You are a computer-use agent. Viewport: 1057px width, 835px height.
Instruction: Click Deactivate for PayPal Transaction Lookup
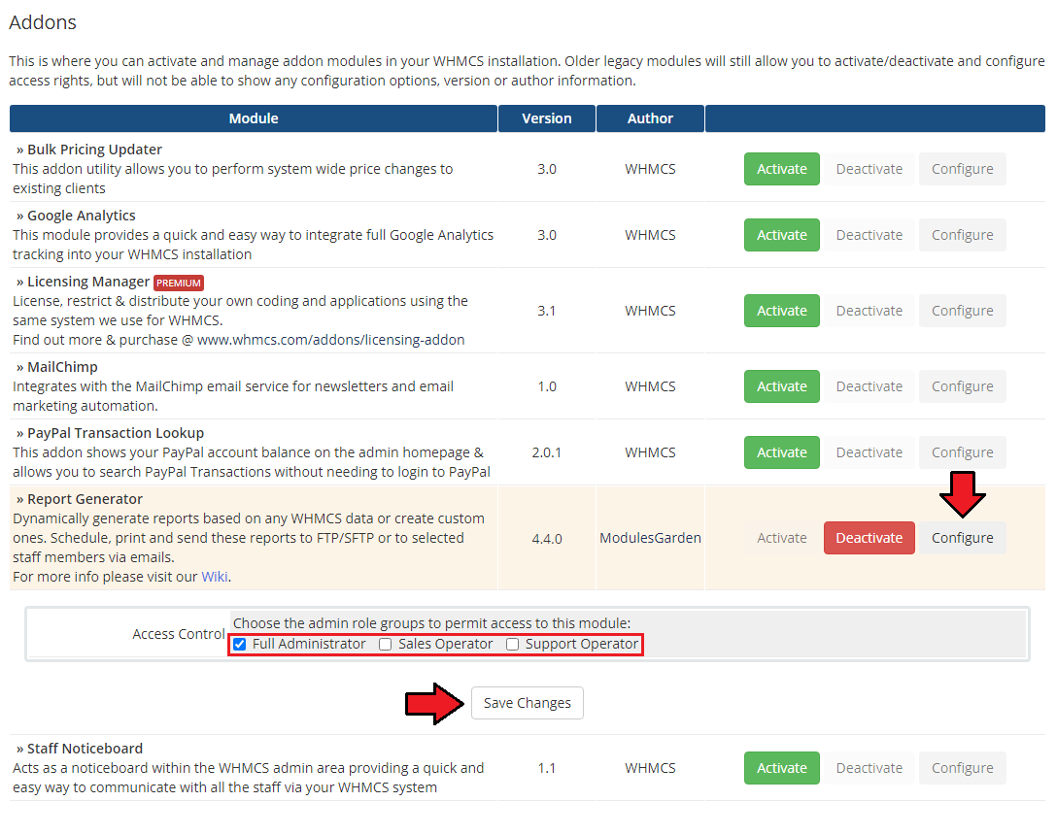[869, 452]
